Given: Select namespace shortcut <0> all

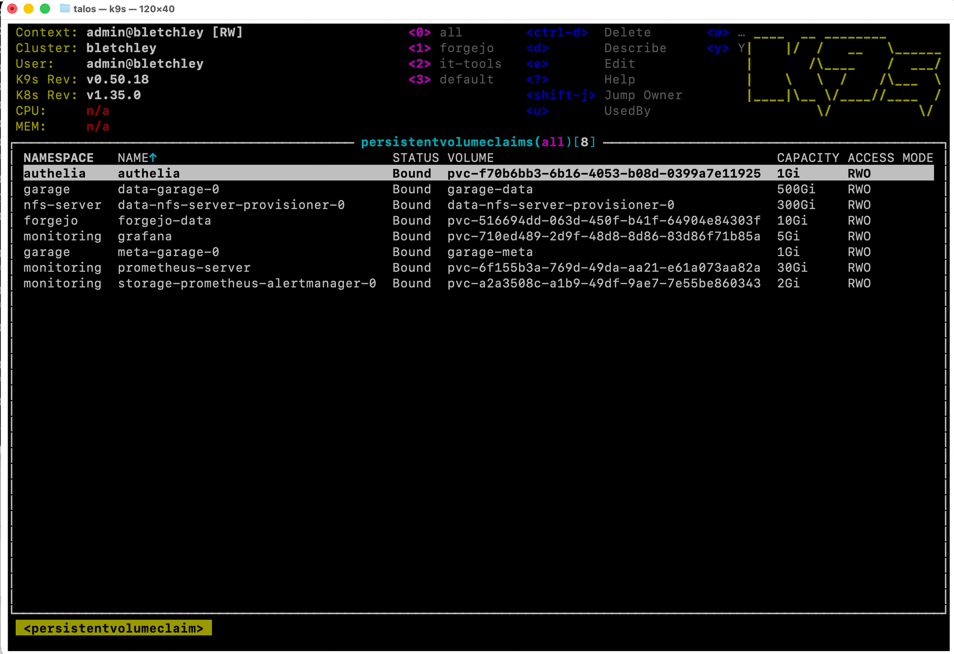Looking at the screenshot, I should click(435, 32).
